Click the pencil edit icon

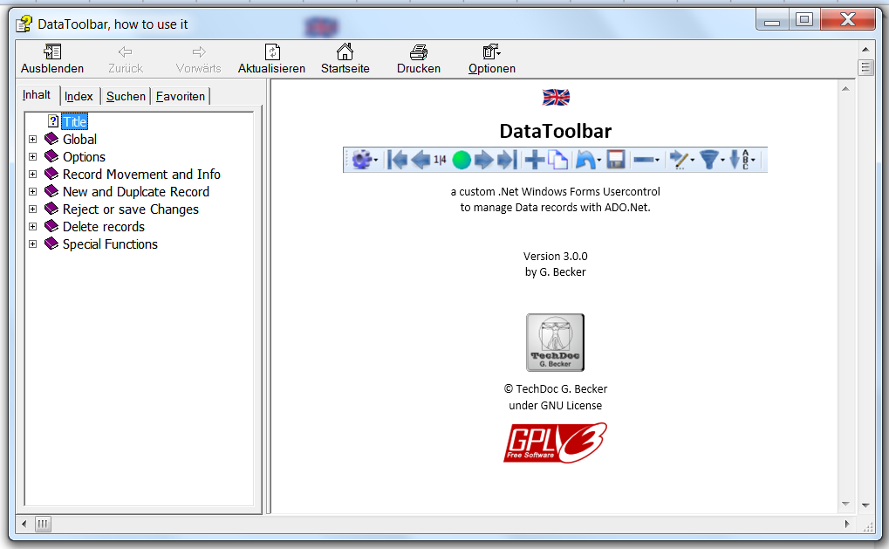click(x=680, y=160)
